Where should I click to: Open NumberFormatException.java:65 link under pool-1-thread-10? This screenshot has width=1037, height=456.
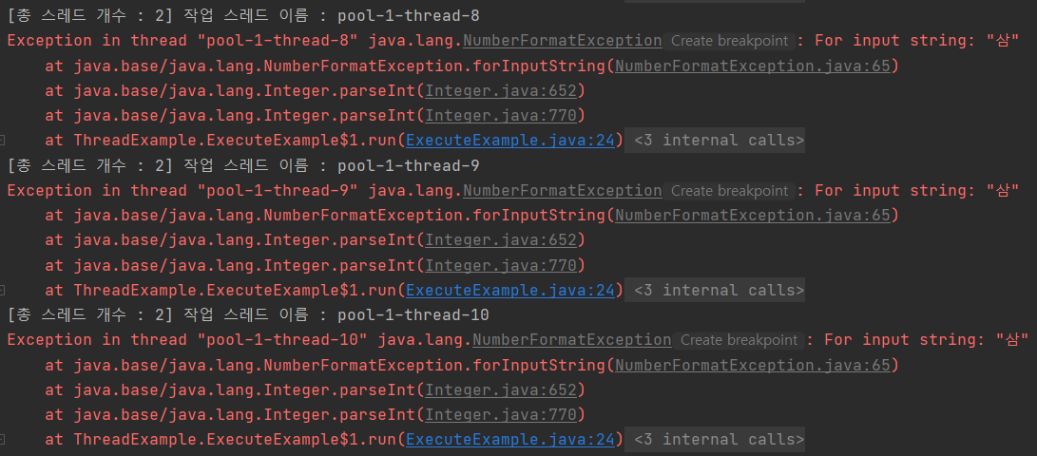coord(754,366)
